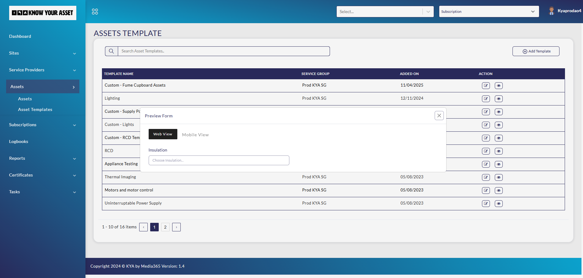583x278 pixels.
Task: Close the Preview Form dialog
Action: [x=439, y=116]
